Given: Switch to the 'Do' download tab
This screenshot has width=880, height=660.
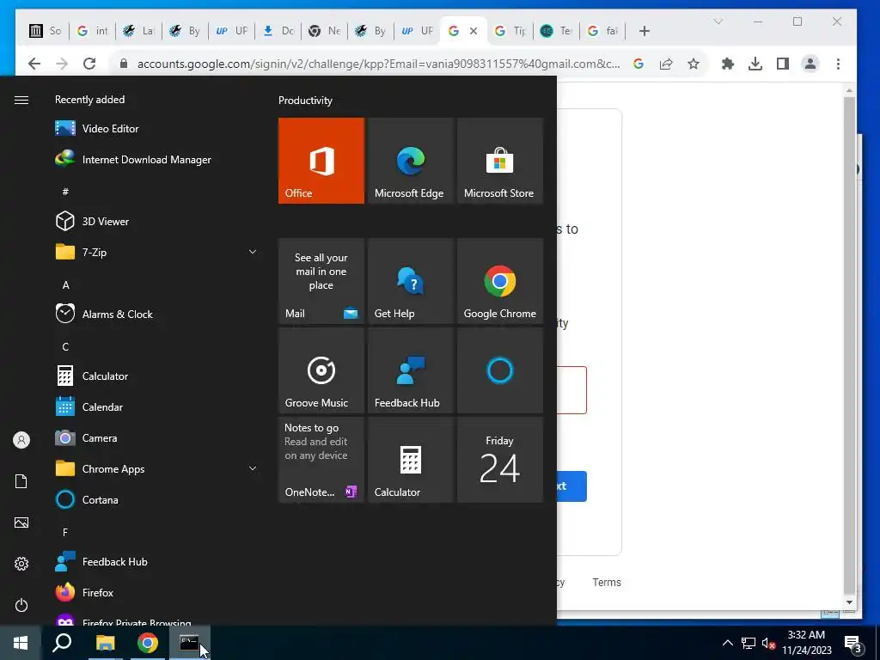Looking at the screenshot, I should 278,31.
